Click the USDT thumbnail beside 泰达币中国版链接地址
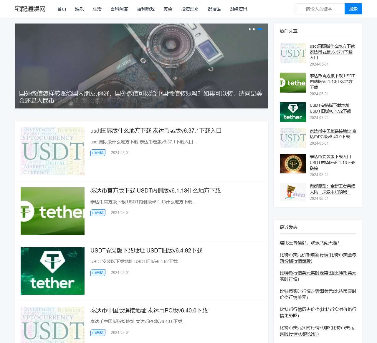377x343 pixels. [52, 324]
